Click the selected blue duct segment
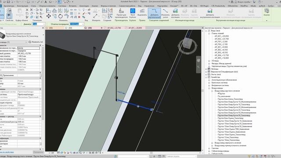 coord(135,105)
